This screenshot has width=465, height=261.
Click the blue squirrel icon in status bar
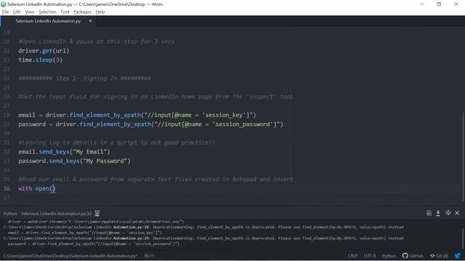tap(457, 256)
